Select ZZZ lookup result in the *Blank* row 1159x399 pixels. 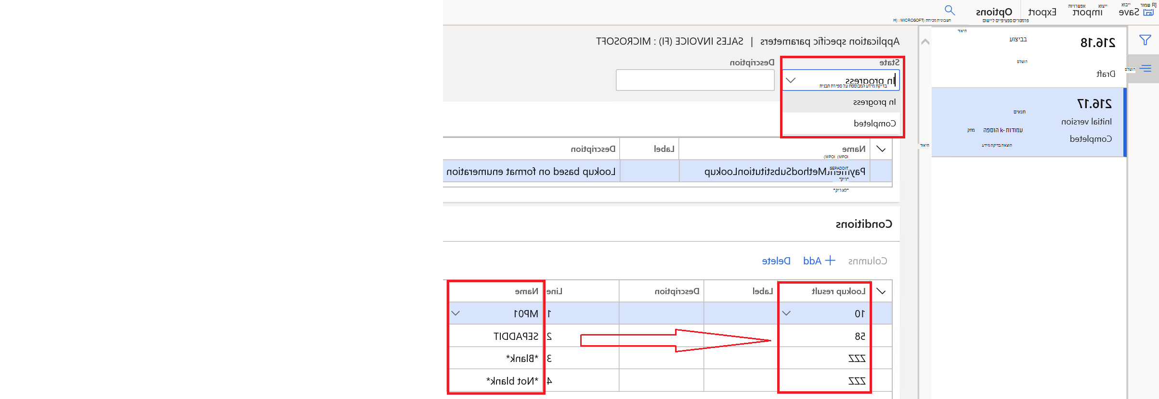824,358
